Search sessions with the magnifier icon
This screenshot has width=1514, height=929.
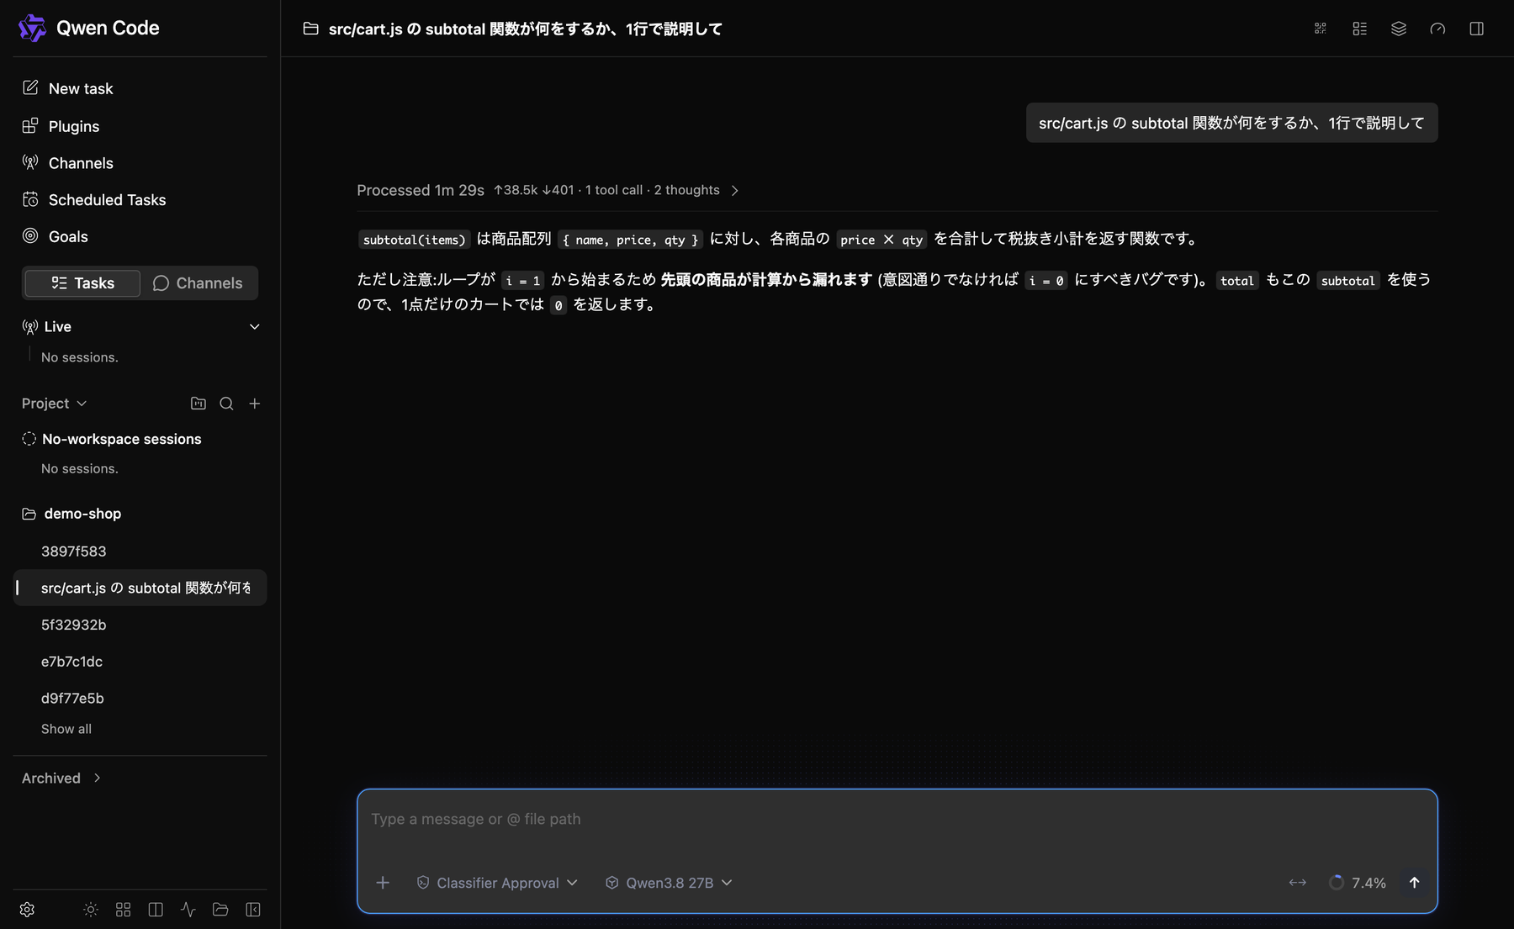[226, 404]
